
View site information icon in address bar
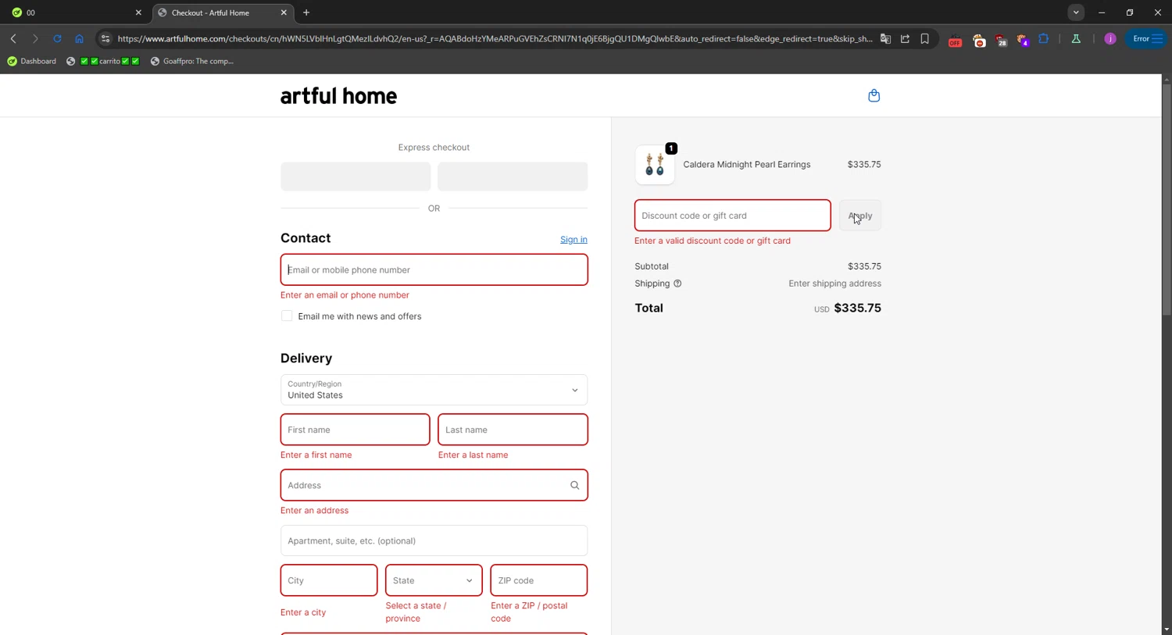105,38
